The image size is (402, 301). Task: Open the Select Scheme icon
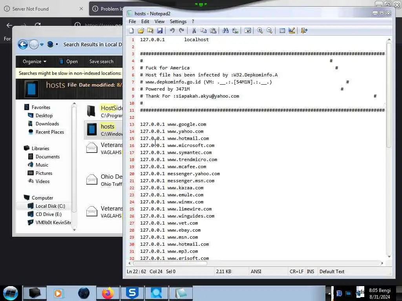pyautogui.click(x=282, y=31)
